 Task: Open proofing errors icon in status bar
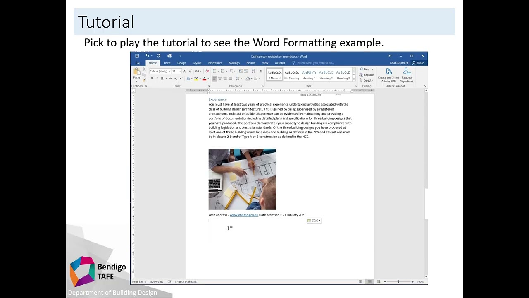169,282
